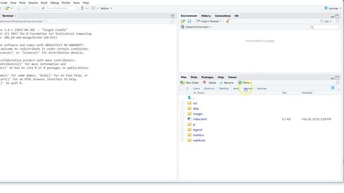This screenshot has width=344, height=193.
Task: Click the Go to file/function field
Action: [58, 9]
